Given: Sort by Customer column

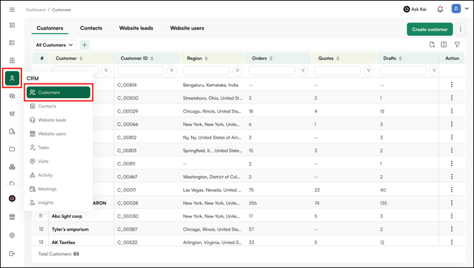Looking at the screenshot, I should click(81, 58).
